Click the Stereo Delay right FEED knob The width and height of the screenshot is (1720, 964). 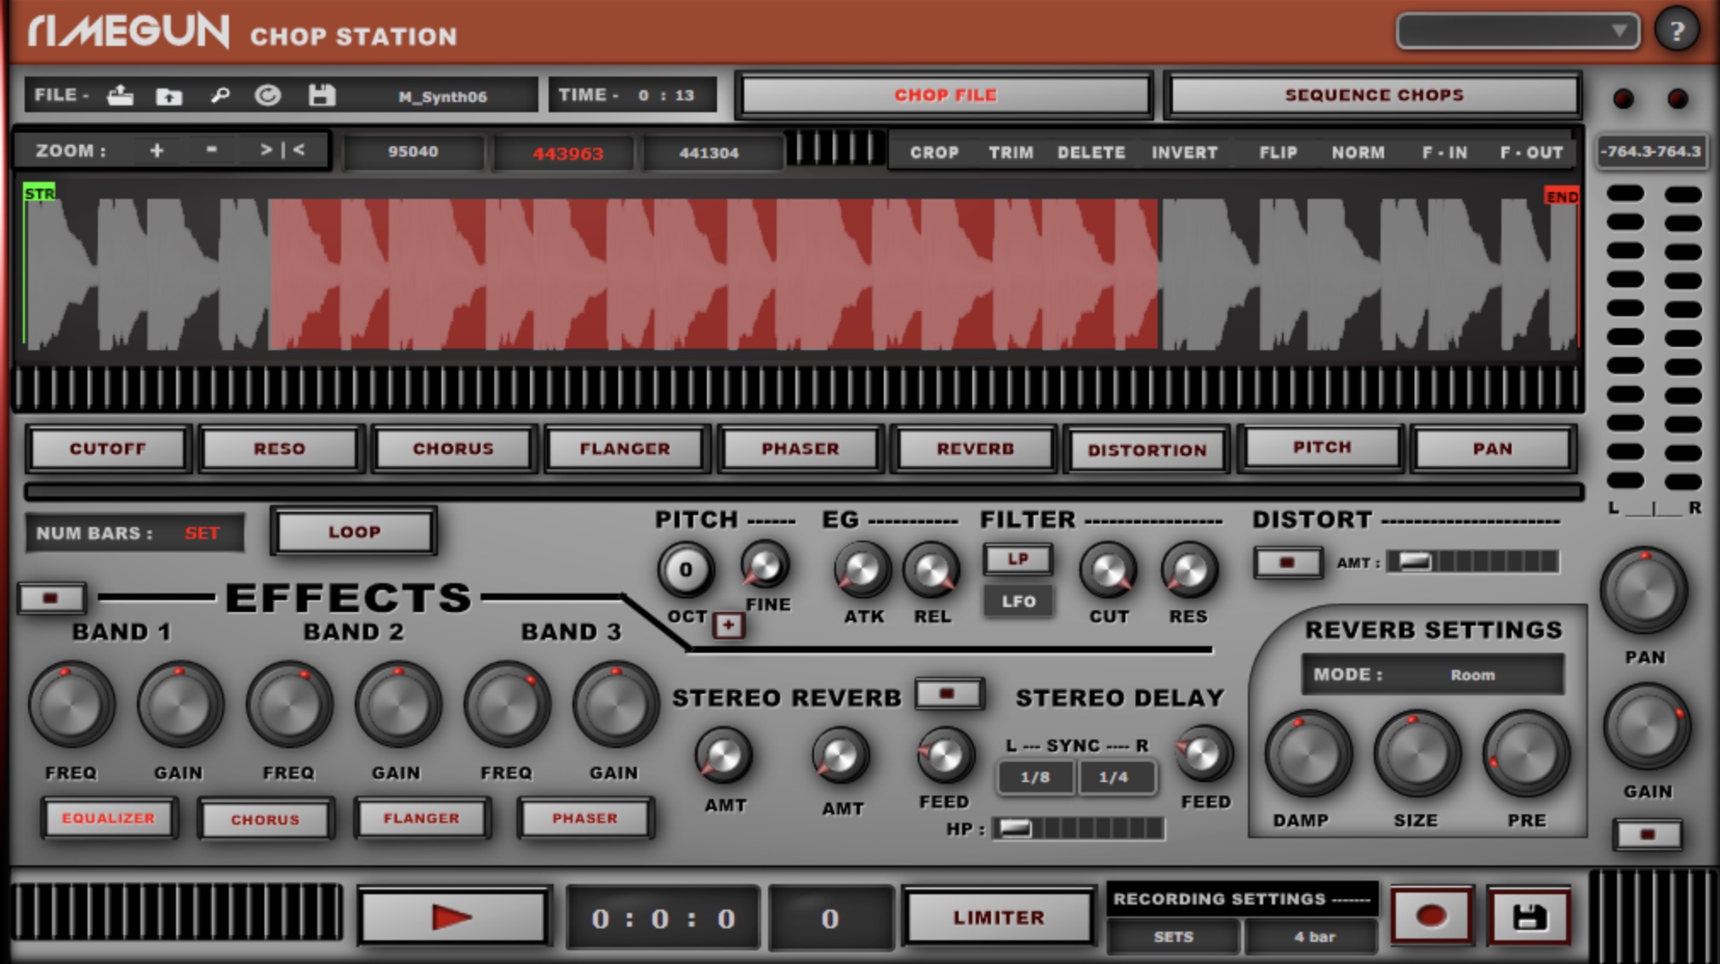pos(1203,754)
